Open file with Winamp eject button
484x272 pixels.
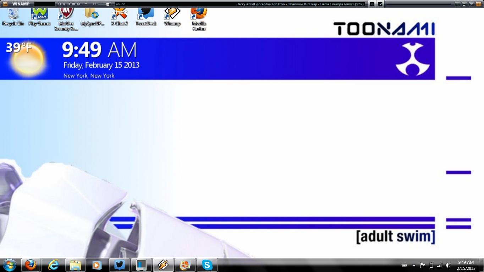tap(86, 4)
